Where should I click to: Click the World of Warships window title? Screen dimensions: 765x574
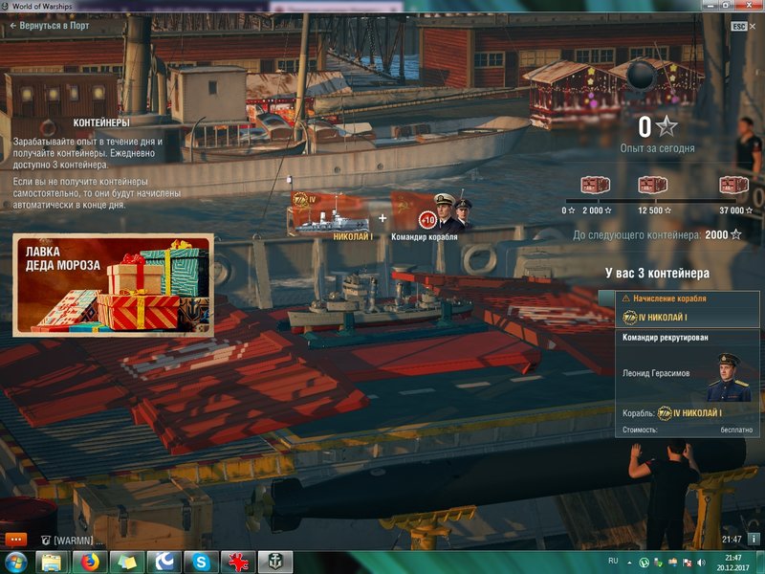[x=42, y=7]
